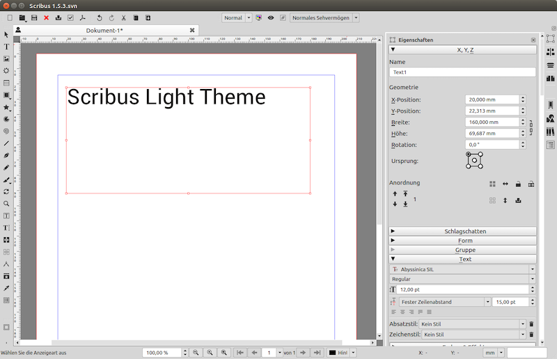Screen dimensions: 557x359
Task: Toggle color management icon in toolbar
Action: click(258, 18)
